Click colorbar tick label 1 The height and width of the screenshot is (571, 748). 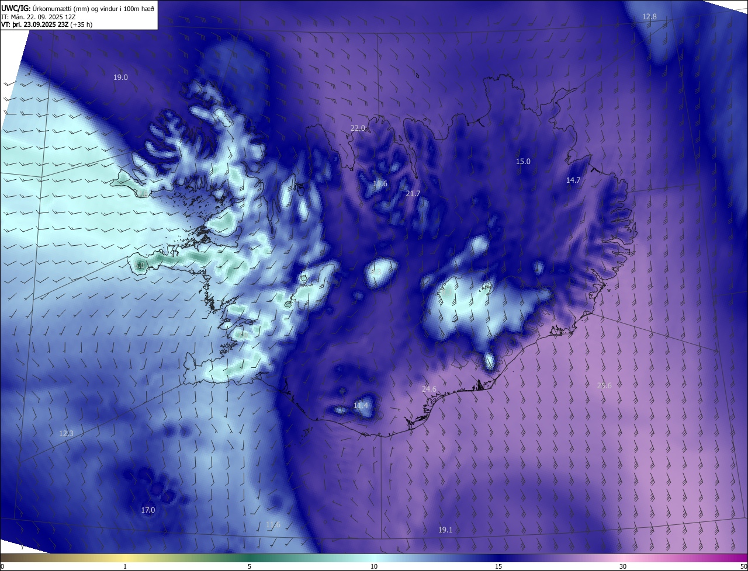[125, 566]
